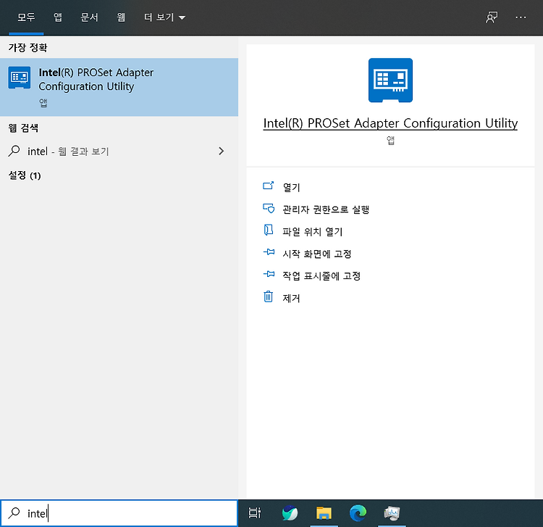
Task: Click 열기 to open the app
Action: [291, 187]
